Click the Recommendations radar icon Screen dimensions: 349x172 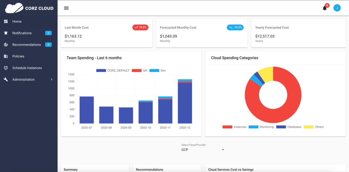coord(6,45)
